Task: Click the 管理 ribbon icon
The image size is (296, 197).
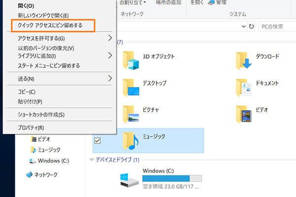Action: click(211, 2)
